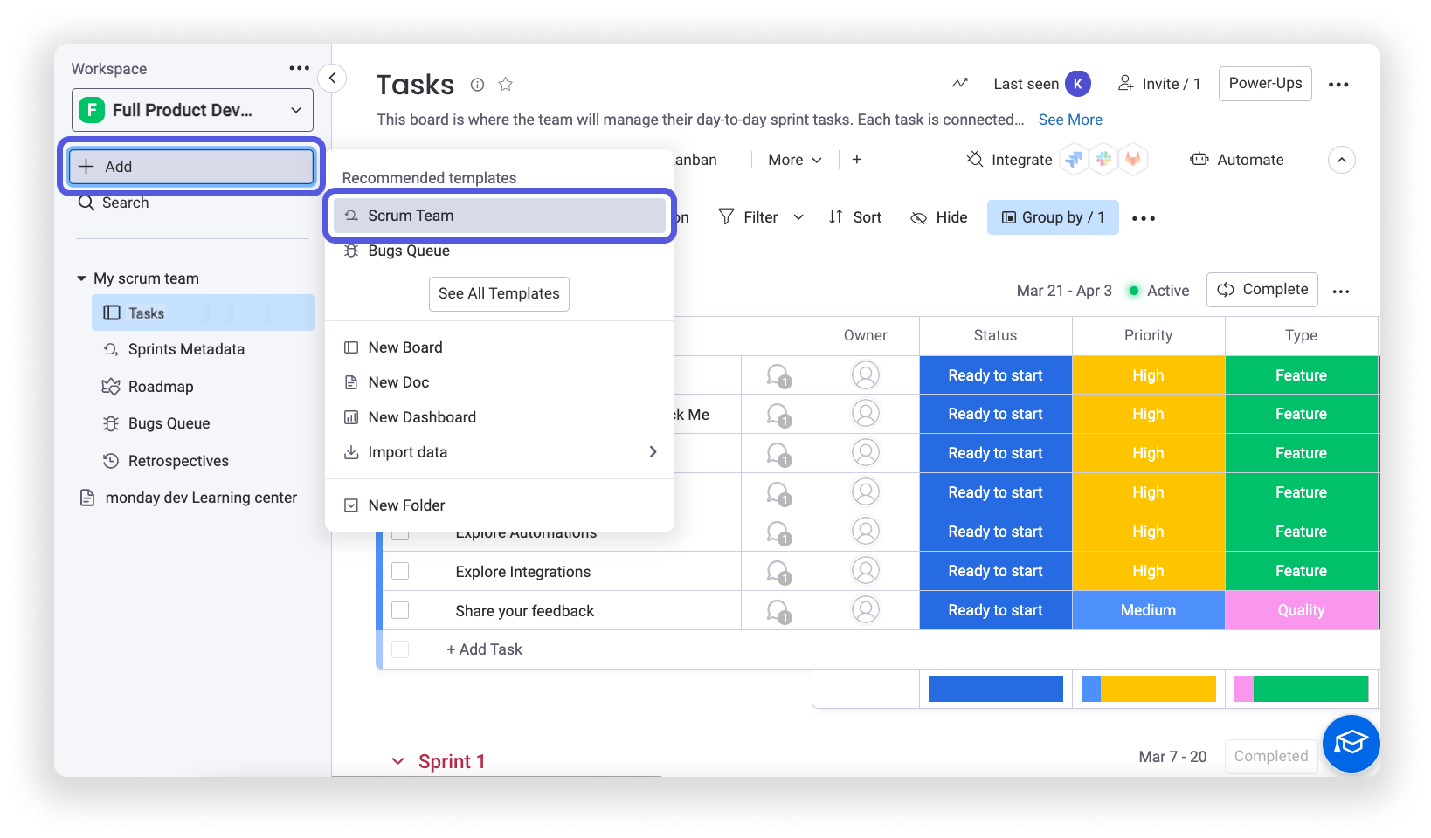Click the Search icon in the sidebar

click(x=86, y=202)
